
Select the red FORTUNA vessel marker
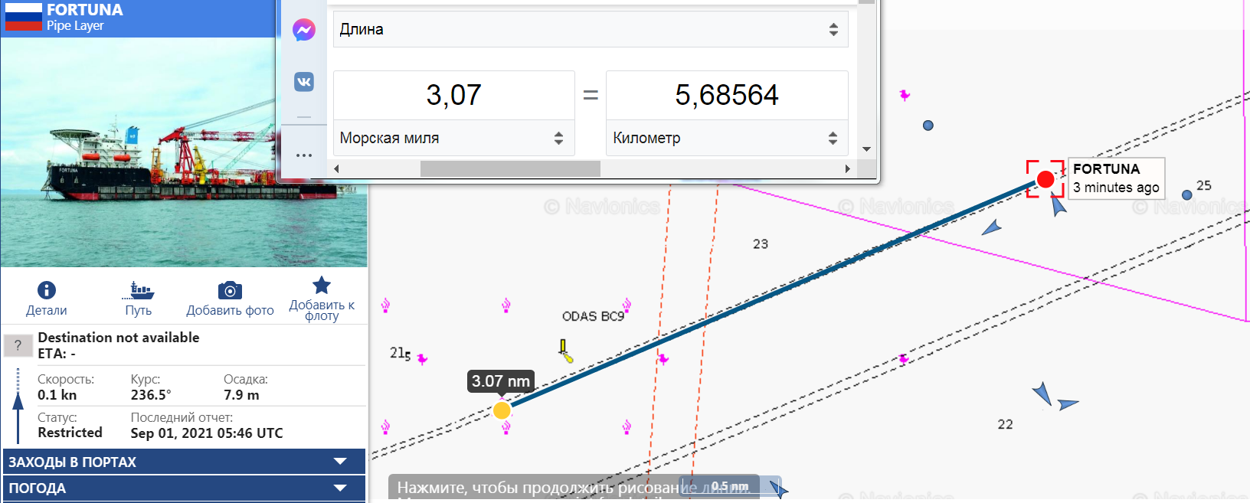[1045, 179]
